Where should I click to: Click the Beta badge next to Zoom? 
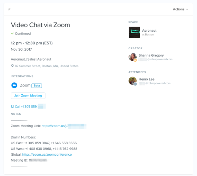coord(37,86)
